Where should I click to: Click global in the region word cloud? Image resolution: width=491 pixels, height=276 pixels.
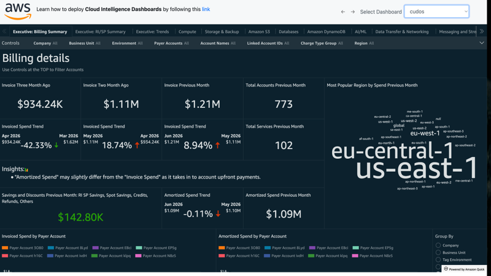tap(398, 126)
